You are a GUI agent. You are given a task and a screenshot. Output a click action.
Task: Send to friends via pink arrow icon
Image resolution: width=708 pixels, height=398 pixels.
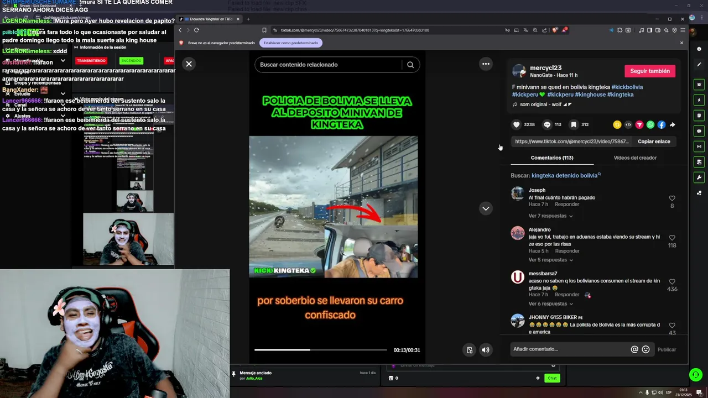639,124
